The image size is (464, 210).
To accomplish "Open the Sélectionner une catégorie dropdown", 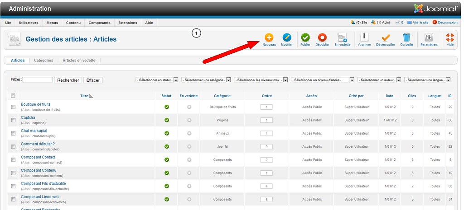I will [x=206, y=80].
